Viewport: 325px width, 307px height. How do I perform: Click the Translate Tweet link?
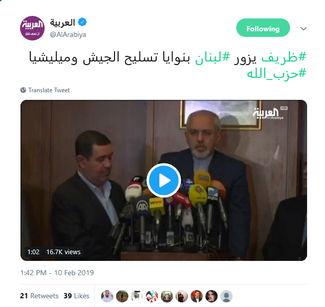[49, 90]
